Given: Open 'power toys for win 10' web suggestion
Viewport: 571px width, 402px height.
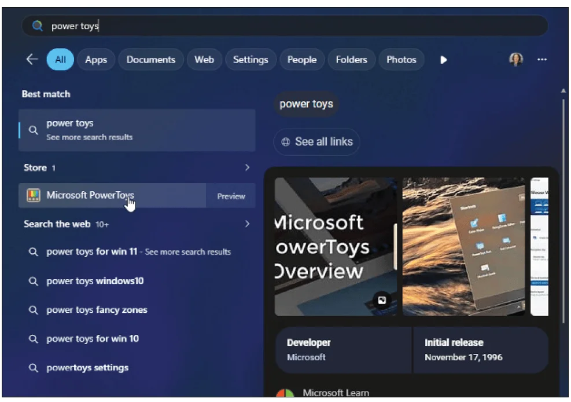Looking at the screenshot, I should pyautogui.click(x=137, y=339).
